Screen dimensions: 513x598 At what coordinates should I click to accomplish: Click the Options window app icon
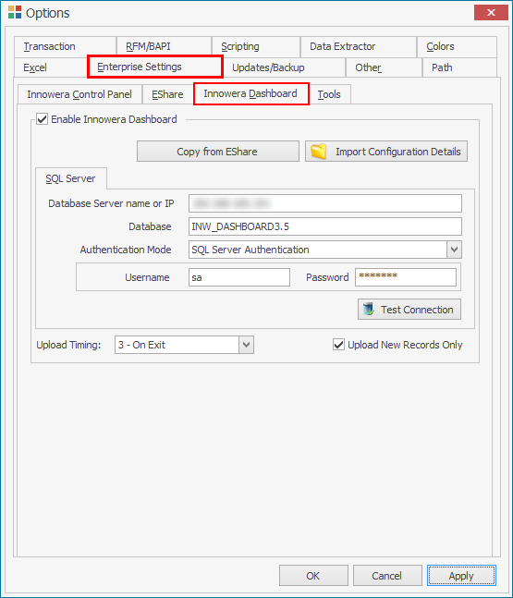click(x=15, y=12)
